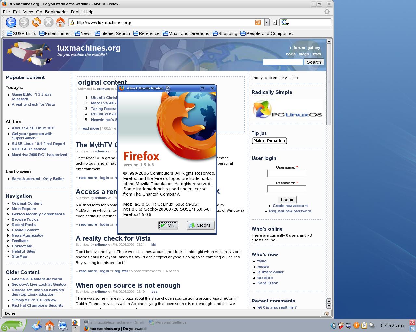The height and width of the screenshot is (332, 416).
Task: Click the Search button on tuxmachines header
Action: point(314,62)
